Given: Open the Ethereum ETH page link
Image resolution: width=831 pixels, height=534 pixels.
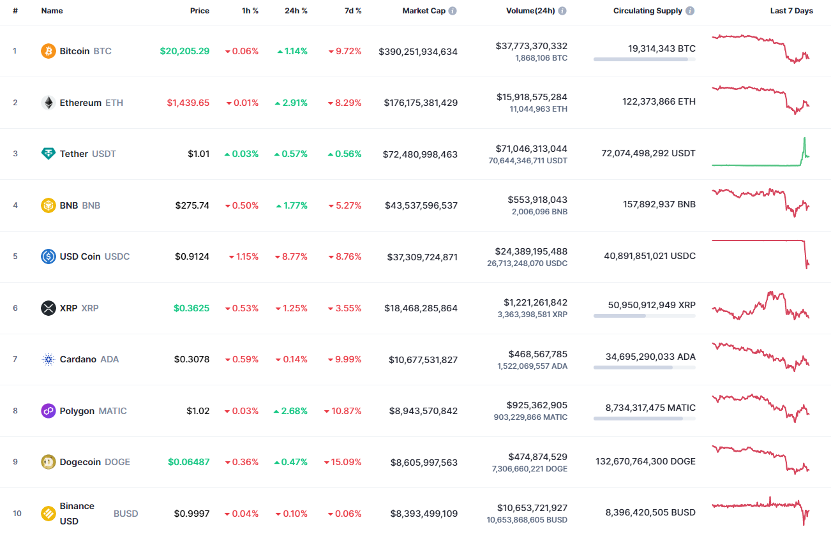Looking at the screenshot, I should tap(82, 102).
